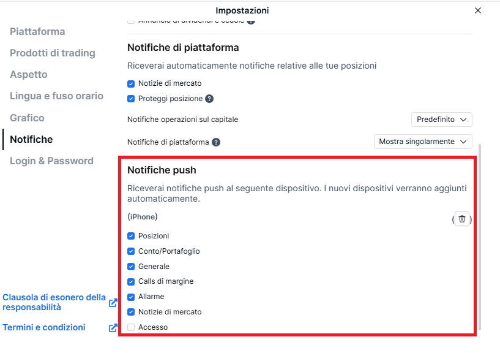This screenshot has width=500, height=353.
Task: Open the Grafico settings section
Action: (x=27, y=118)
